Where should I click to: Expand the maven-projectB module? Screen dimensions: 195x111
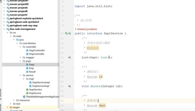tap(4, 11)
